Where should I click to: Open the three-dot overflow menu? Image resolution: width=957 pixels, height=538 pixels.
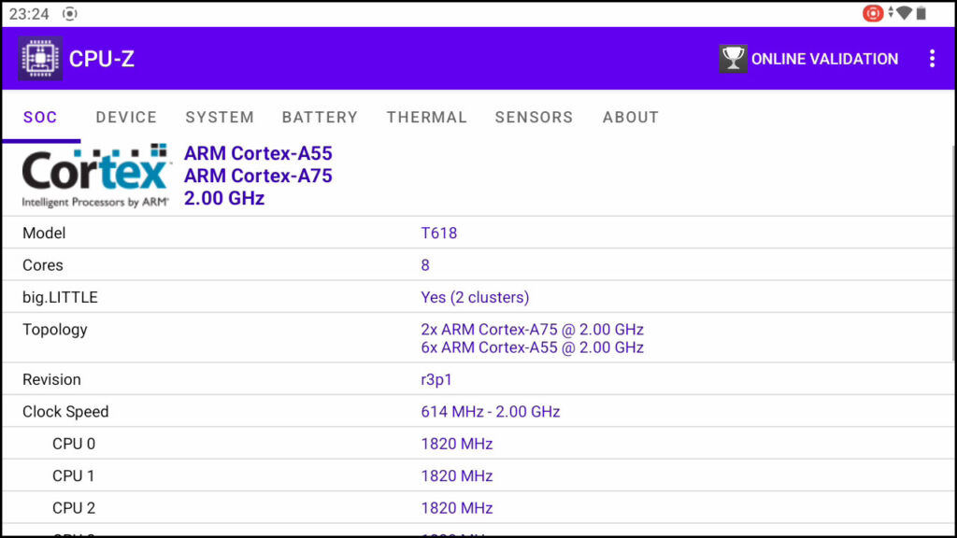[x=932, y=59]
